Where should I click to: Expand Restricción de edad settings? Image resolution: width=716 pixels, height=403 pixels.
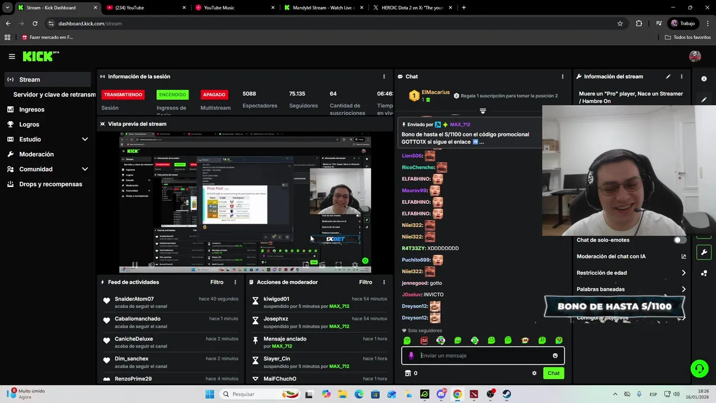[631, 273]
